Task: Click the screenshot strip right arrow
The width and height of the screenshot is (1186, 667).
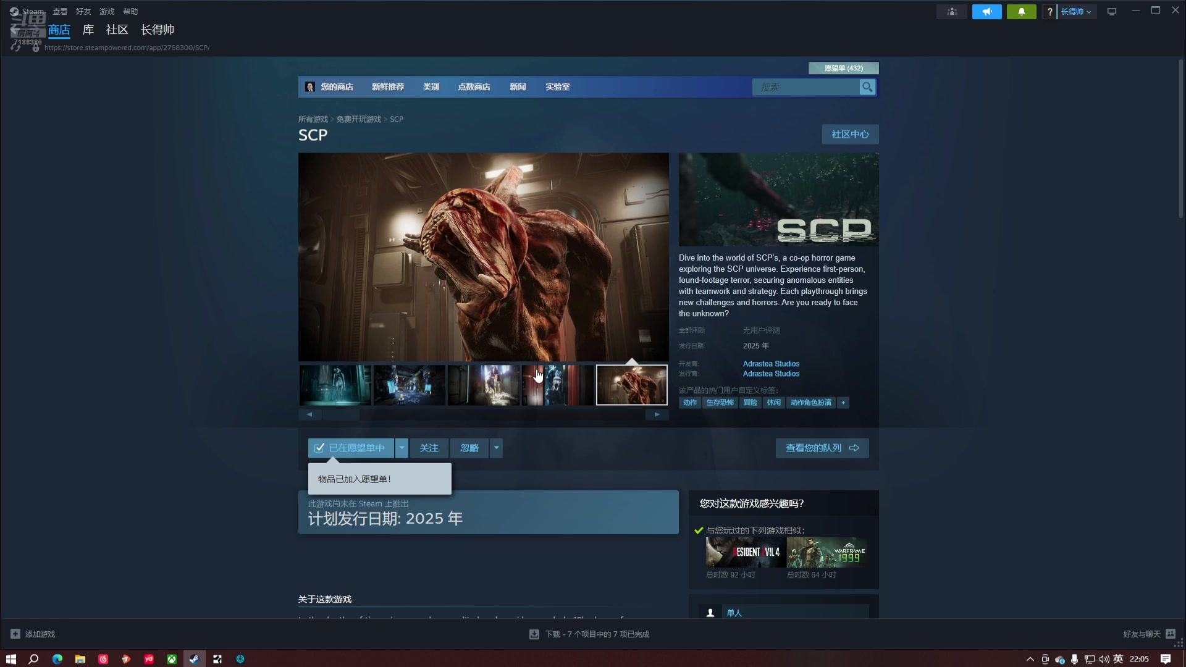Action: click(x=657, y=414)
